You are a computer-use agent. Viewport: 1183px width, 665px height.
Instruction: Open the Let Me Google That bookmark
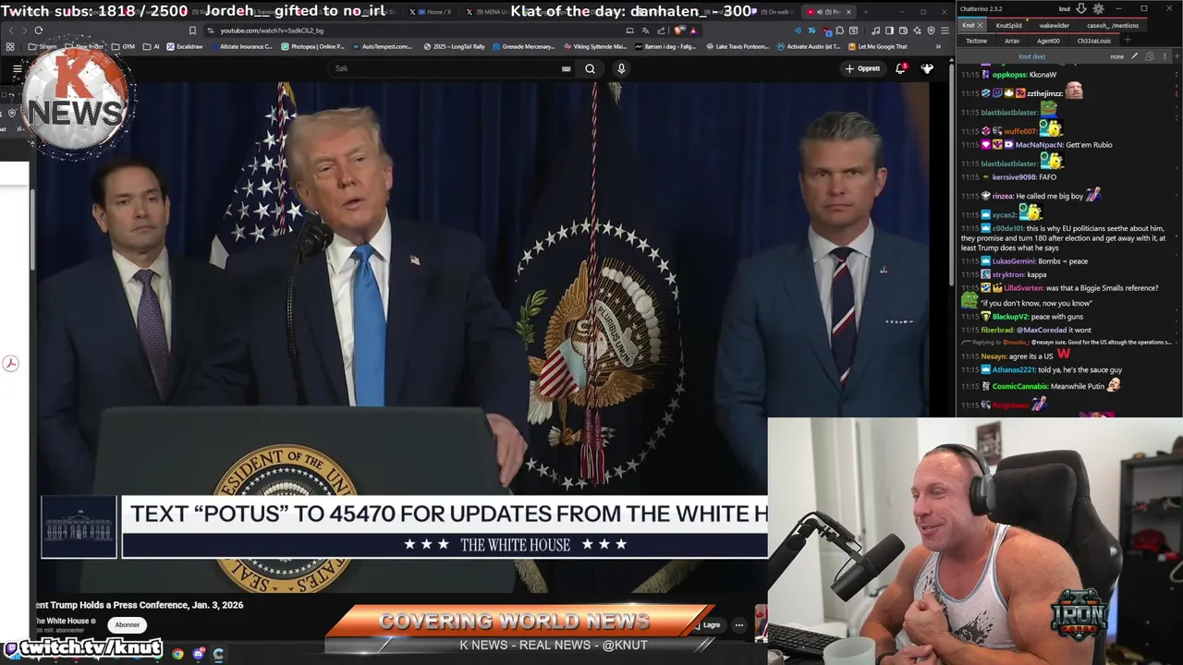click(x=876, y=46)
